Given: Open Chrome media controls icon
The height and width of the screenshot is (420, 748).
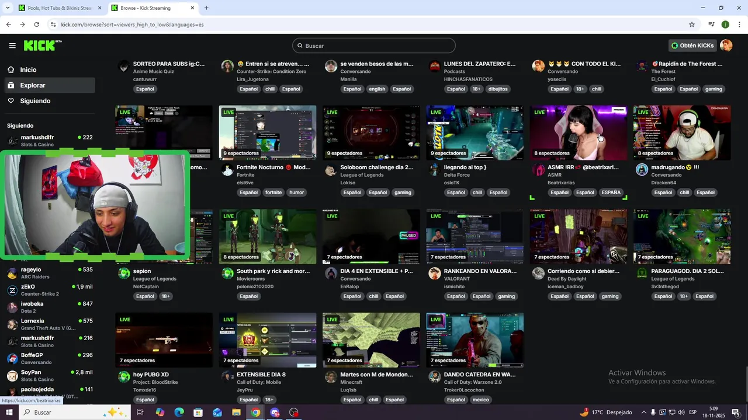Looking at the screenshot, I should click(x=711, y=24).
